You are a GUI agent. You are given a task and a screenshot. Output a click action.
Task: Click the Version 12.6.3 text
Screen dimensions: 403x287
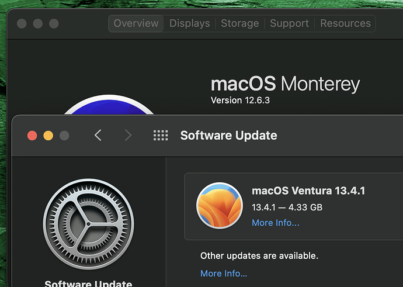[x=240, y=101]
